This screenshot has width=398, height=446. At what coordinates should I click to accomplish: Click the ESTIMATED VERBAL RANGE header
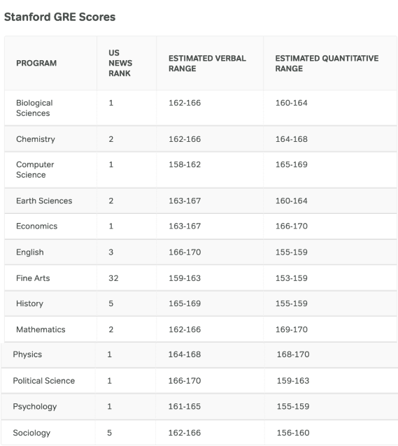point(207,64)
